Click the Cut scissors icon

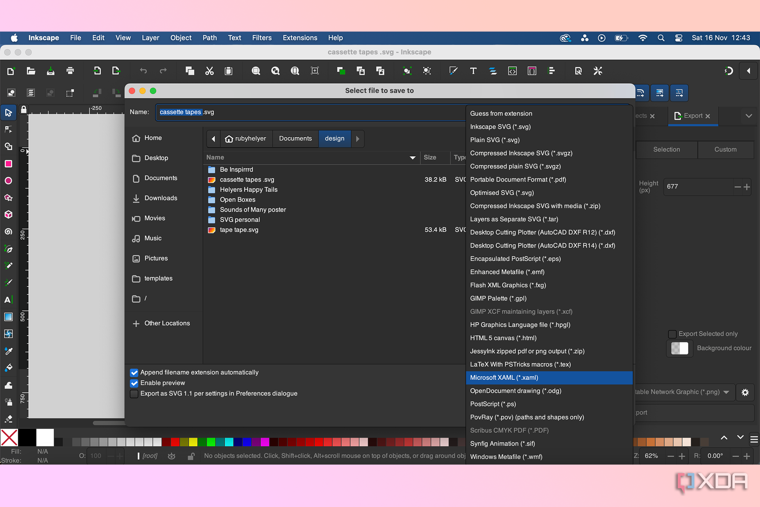pos(209,71)
